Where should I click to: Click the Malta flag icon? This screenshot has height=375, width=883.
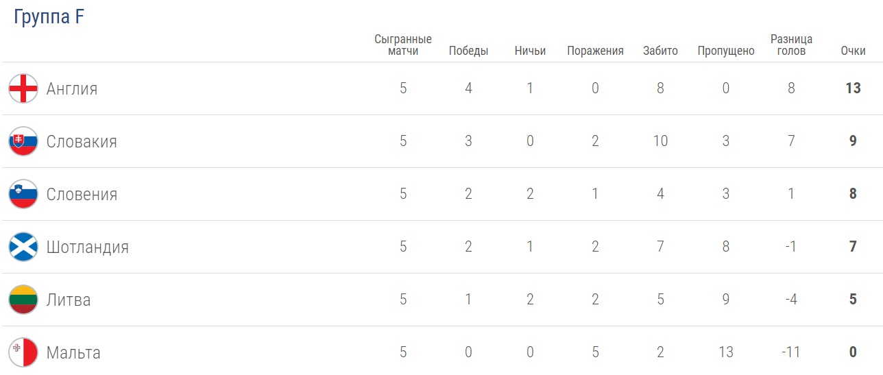[x=23, y=352]
